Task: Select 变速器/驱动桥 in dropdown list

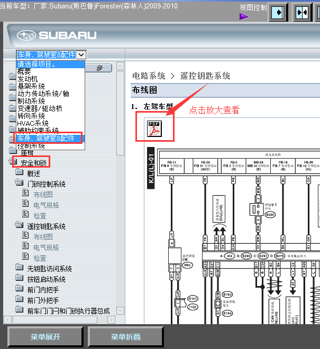Action: [x=51, y=108]
